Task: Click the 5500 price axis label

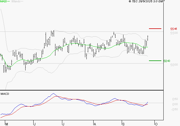Action: click(174, 33)
